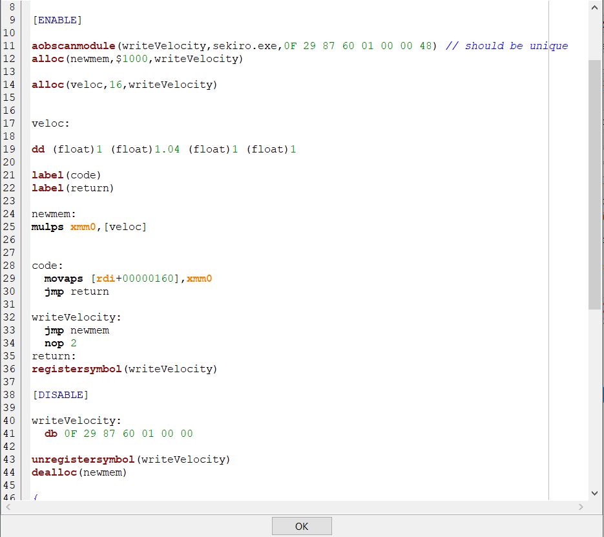Click the jmp newmem instruction
Viewport: 604px width, 537px height.
click(x=78, y=330)
